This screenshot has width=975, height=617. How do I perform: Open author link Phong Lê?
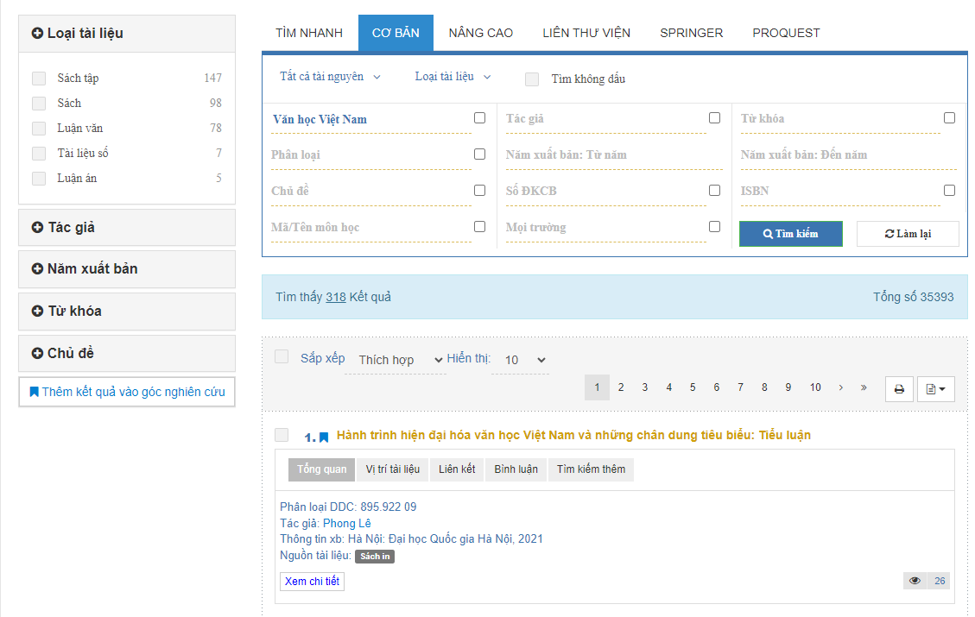coord(346,523)
